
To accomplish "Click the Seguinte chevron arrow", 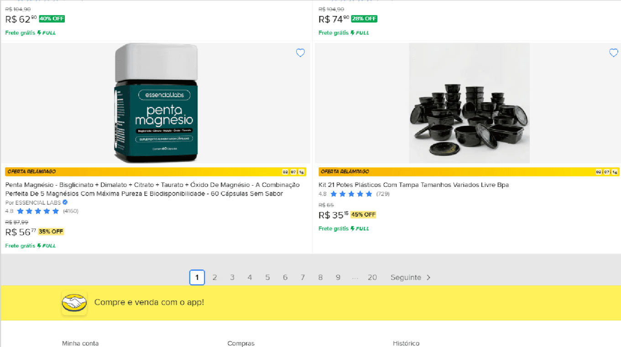I will click(x=428, y=277).
